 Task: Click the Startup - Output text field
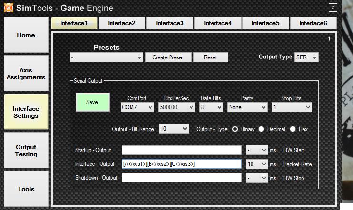coord(182,150)
